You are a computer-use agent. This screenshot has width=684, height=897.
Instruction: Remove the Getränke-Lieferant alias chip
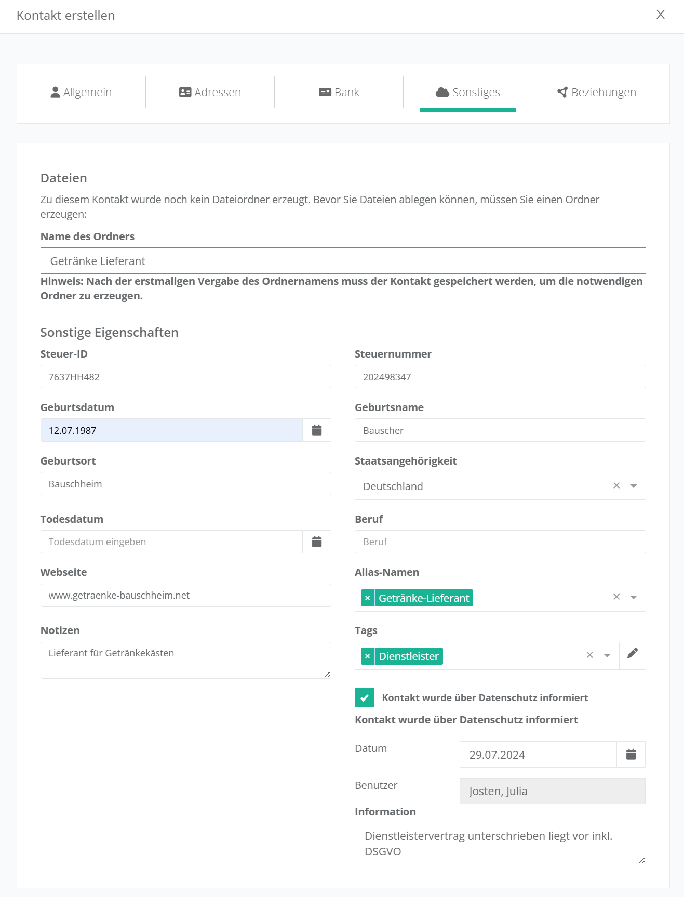point(368,598)
